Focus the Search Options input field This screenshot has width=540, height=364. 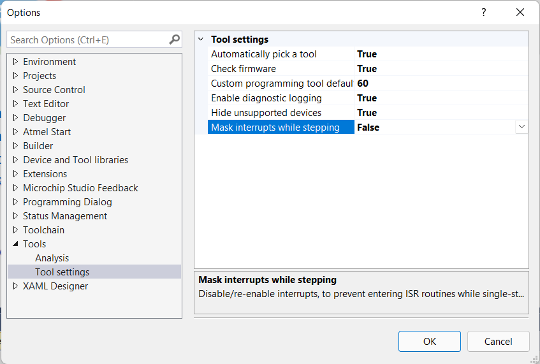click(87, 40)
